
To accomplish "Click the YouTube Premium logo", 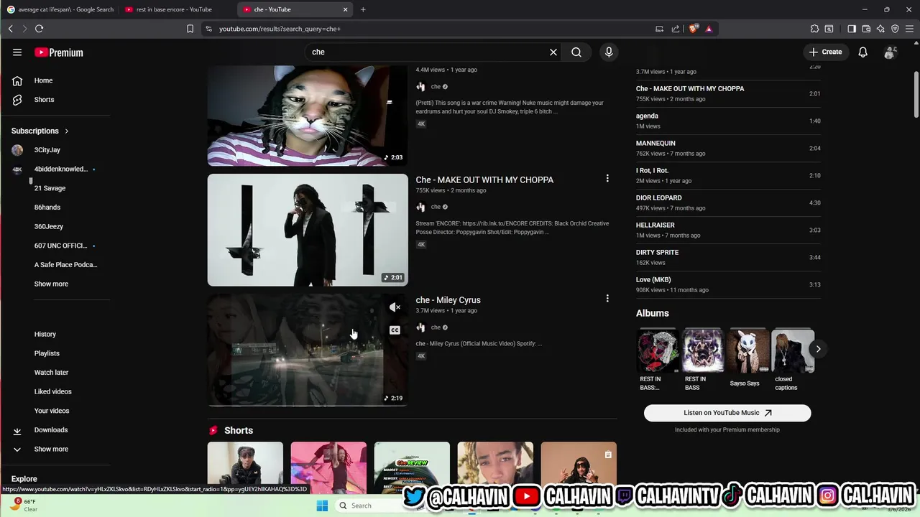I will click(59, 52).
